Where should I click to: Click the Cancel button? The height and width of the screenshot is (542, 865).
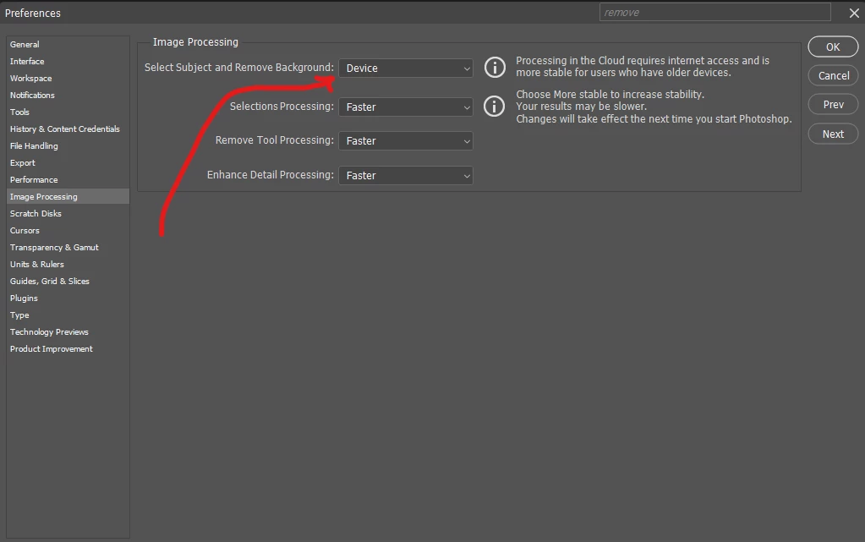[833, 75]
